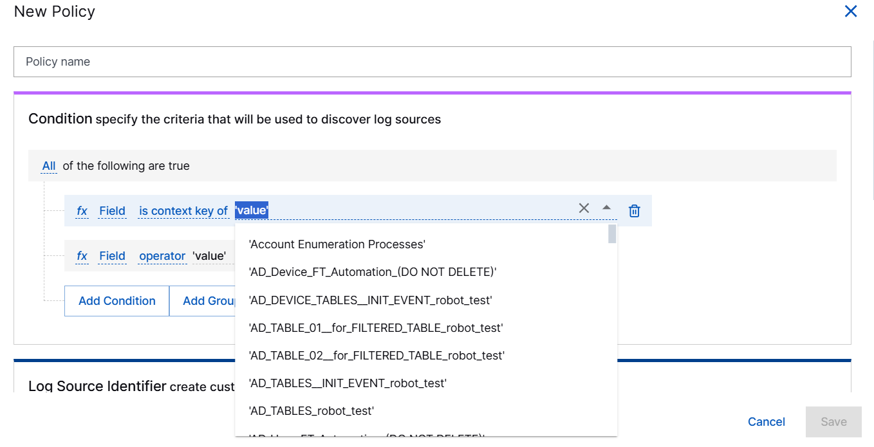Screen dimensions: 874x447
Task: Collapse the value list with up arrow
Action: pyautogui.click(x=606, y=208)
